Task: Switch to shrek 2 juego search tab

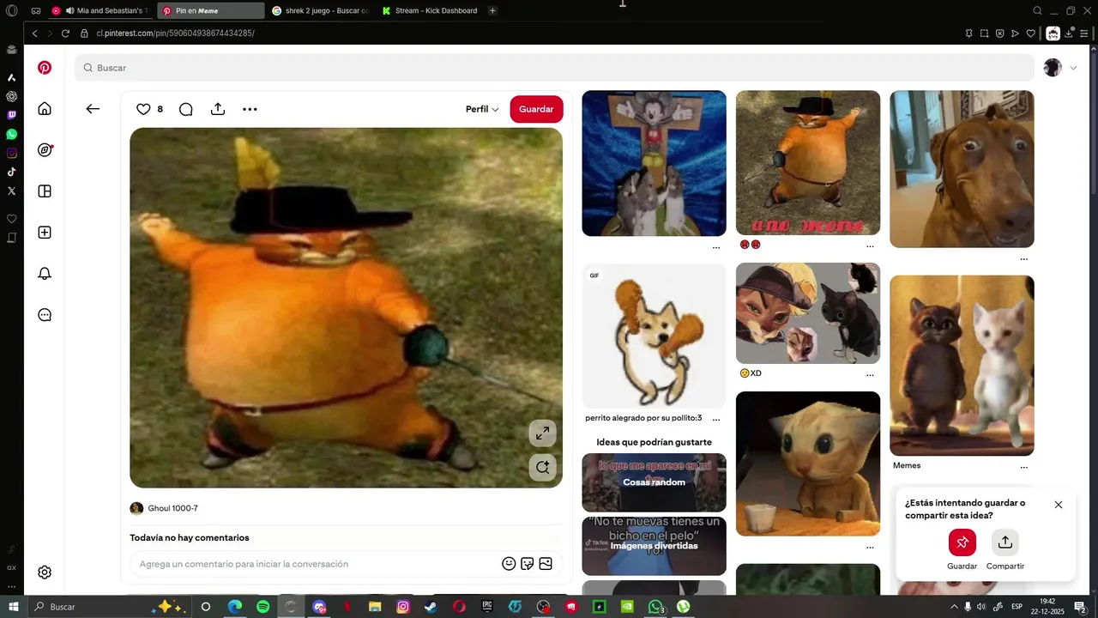Action: (321, 11)
